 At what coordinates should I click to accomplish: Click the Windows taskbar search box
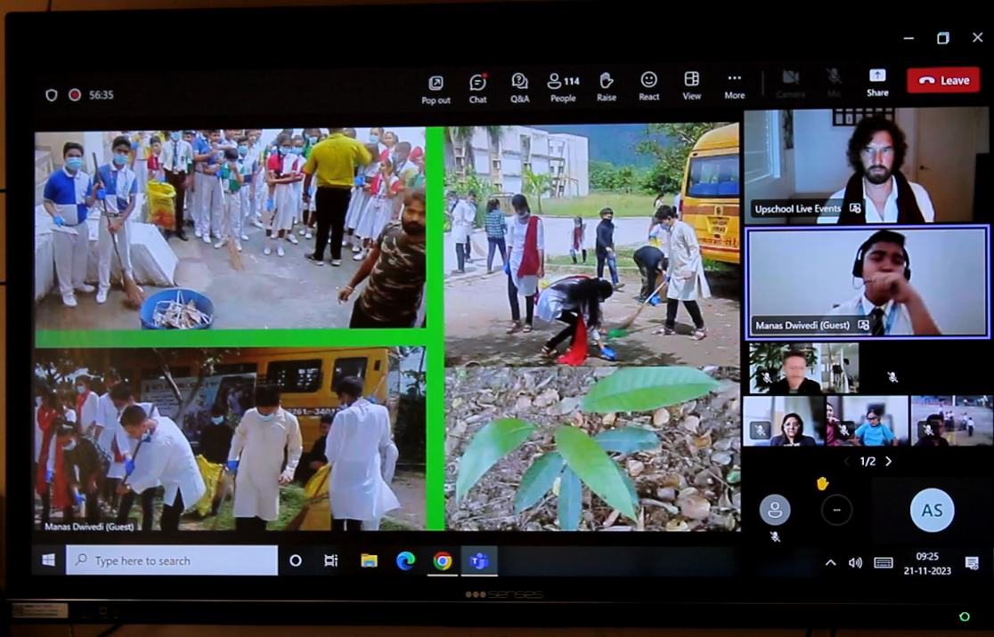[x=172, y=561]
